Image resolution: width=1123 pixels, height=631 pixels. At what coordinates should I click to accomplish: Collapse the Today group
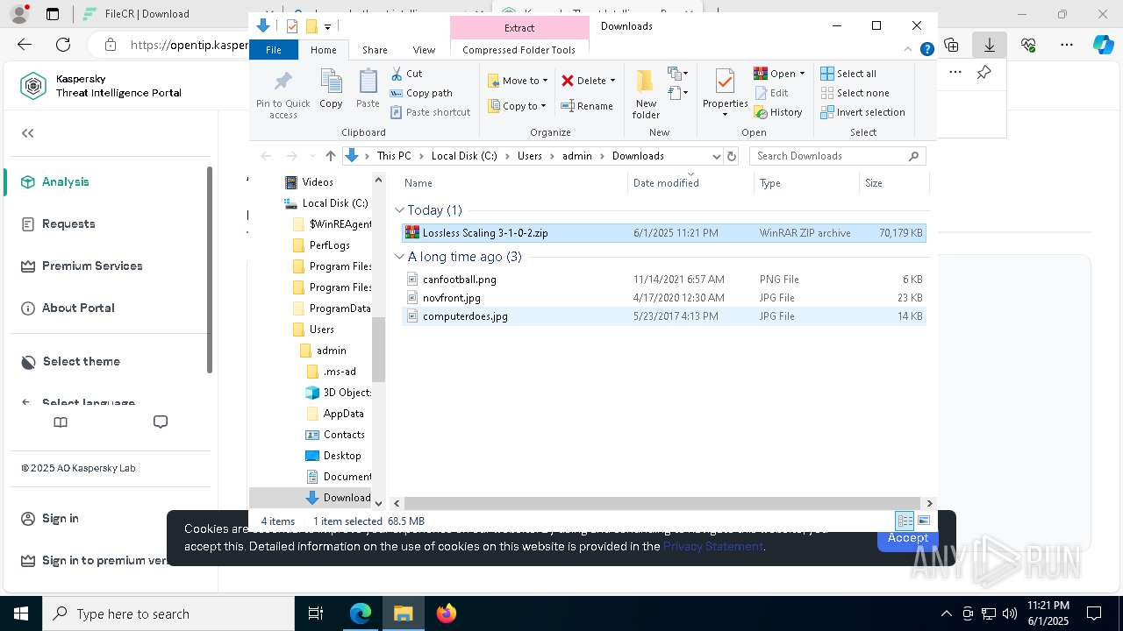click(400, 210)
